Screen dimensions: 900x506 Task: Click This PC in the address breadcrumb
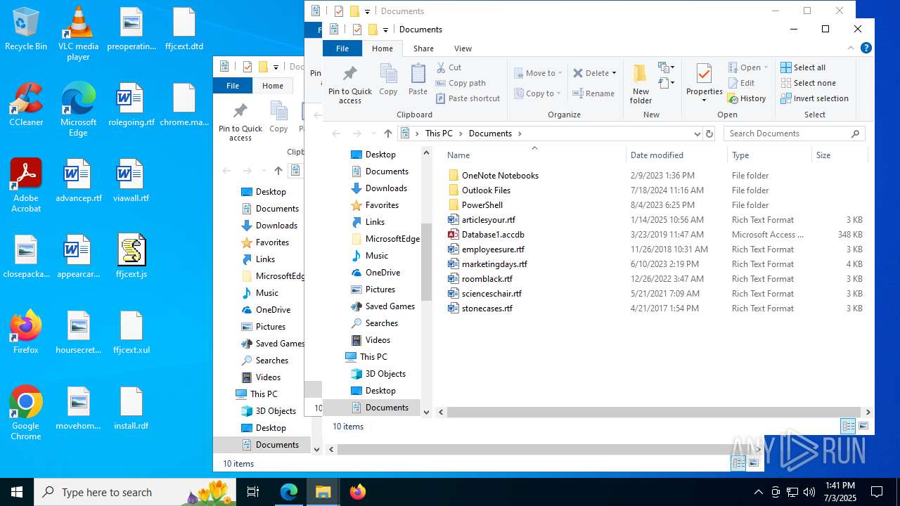point(439,134)
